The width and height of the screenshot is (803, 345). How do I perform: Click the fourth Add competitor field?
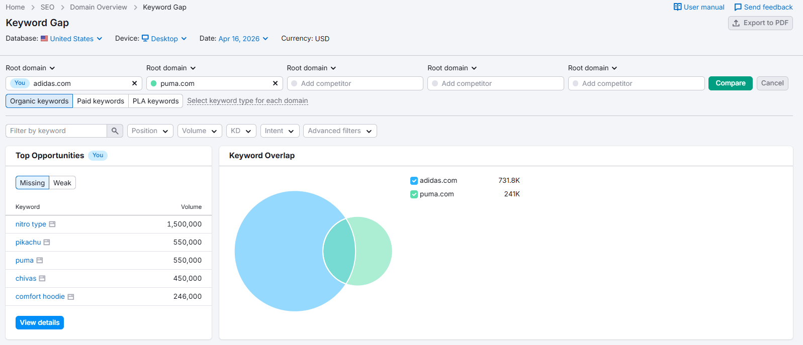(496, 83)
